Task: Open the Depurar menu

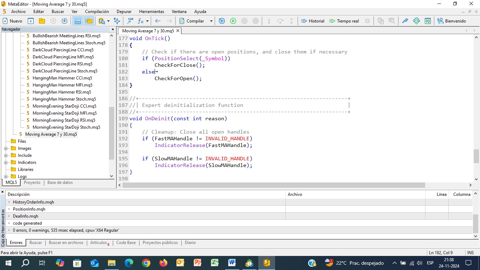Action: [x=124, y=12]
